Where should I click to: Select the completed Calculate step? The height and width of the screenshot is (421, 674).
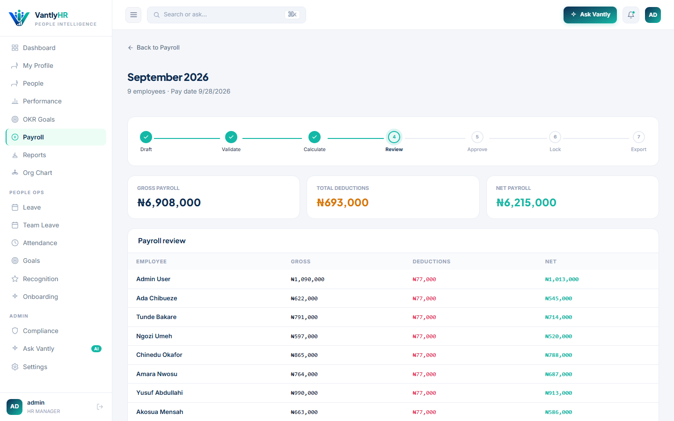pos(315,137)
